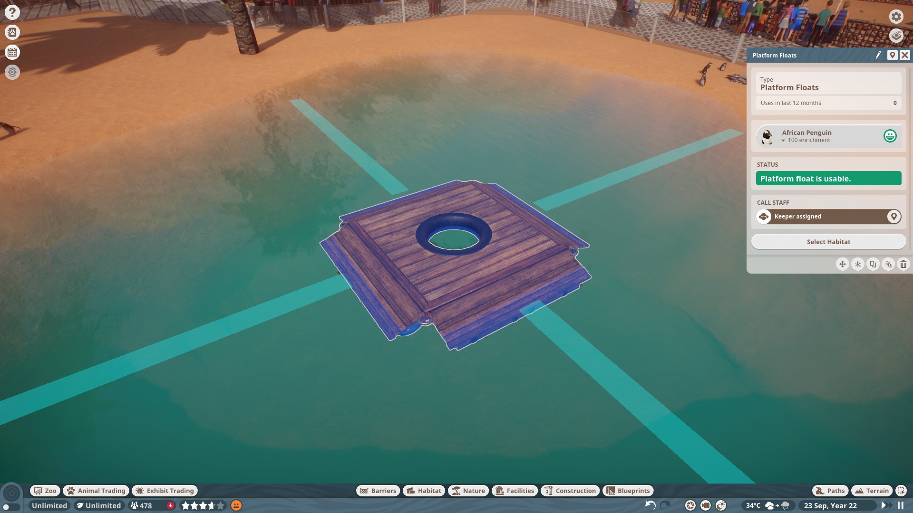Click the African Penguin portrait thumbnail
The image size is (913, 513).
(x=767, y=137)
